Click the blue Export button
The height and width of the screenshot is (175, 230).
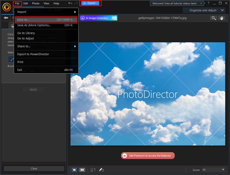coord(90,3)
